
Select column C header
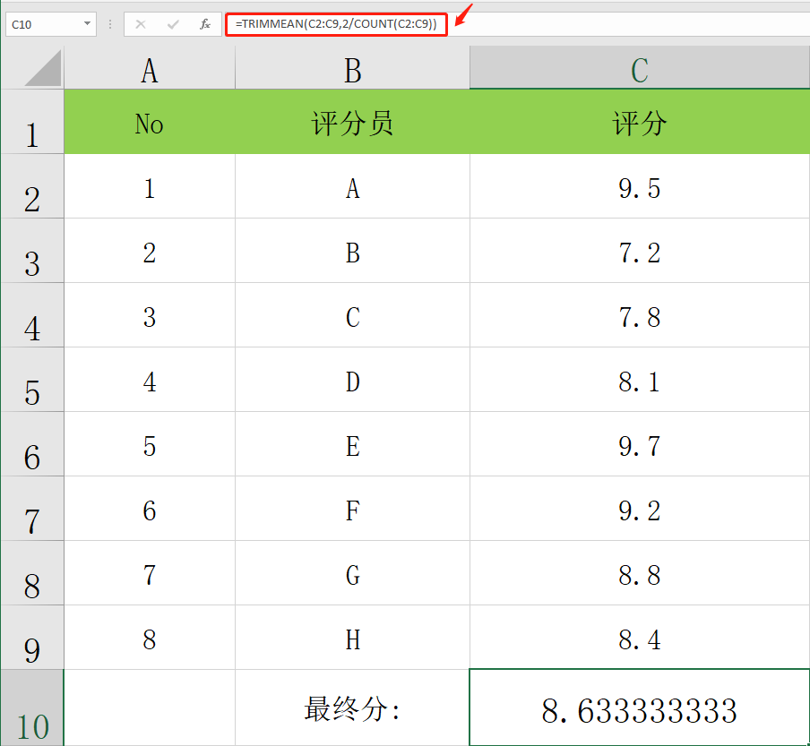640,68
